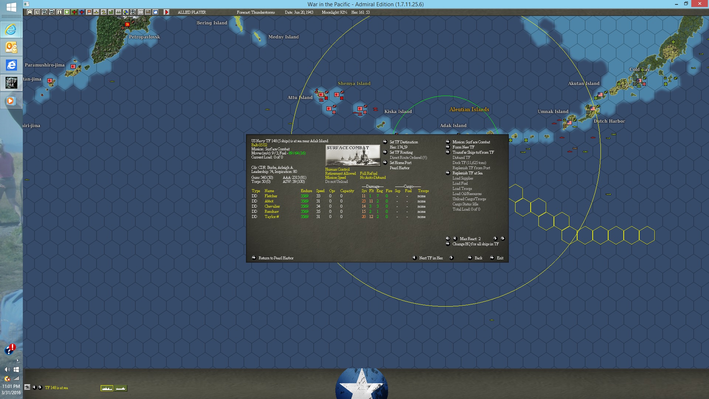This screenshot has width=709, height=399.
Task: Click previous arrow beside 'TF 148 is at sea'
Action: [34, 388]
